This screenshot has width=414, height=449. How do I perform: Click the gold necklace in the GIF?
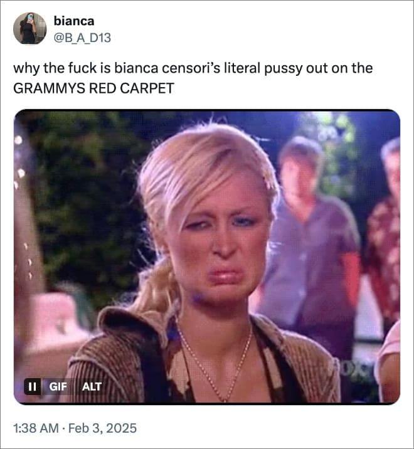click(x=215, y=364)
